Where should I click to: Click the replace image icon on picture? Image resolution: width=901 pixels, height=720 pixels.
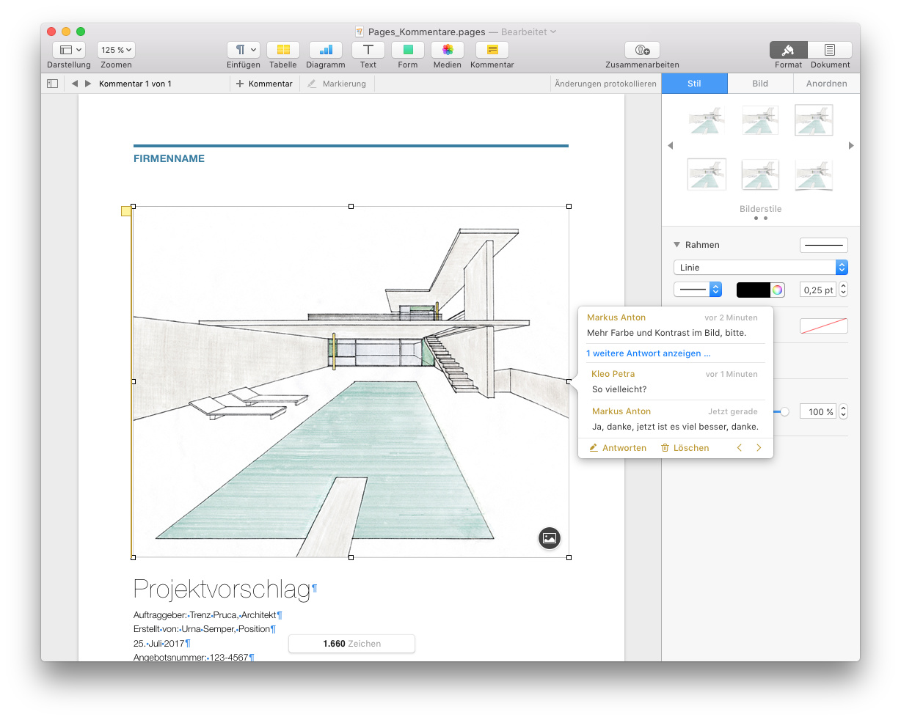click(550, 538)
